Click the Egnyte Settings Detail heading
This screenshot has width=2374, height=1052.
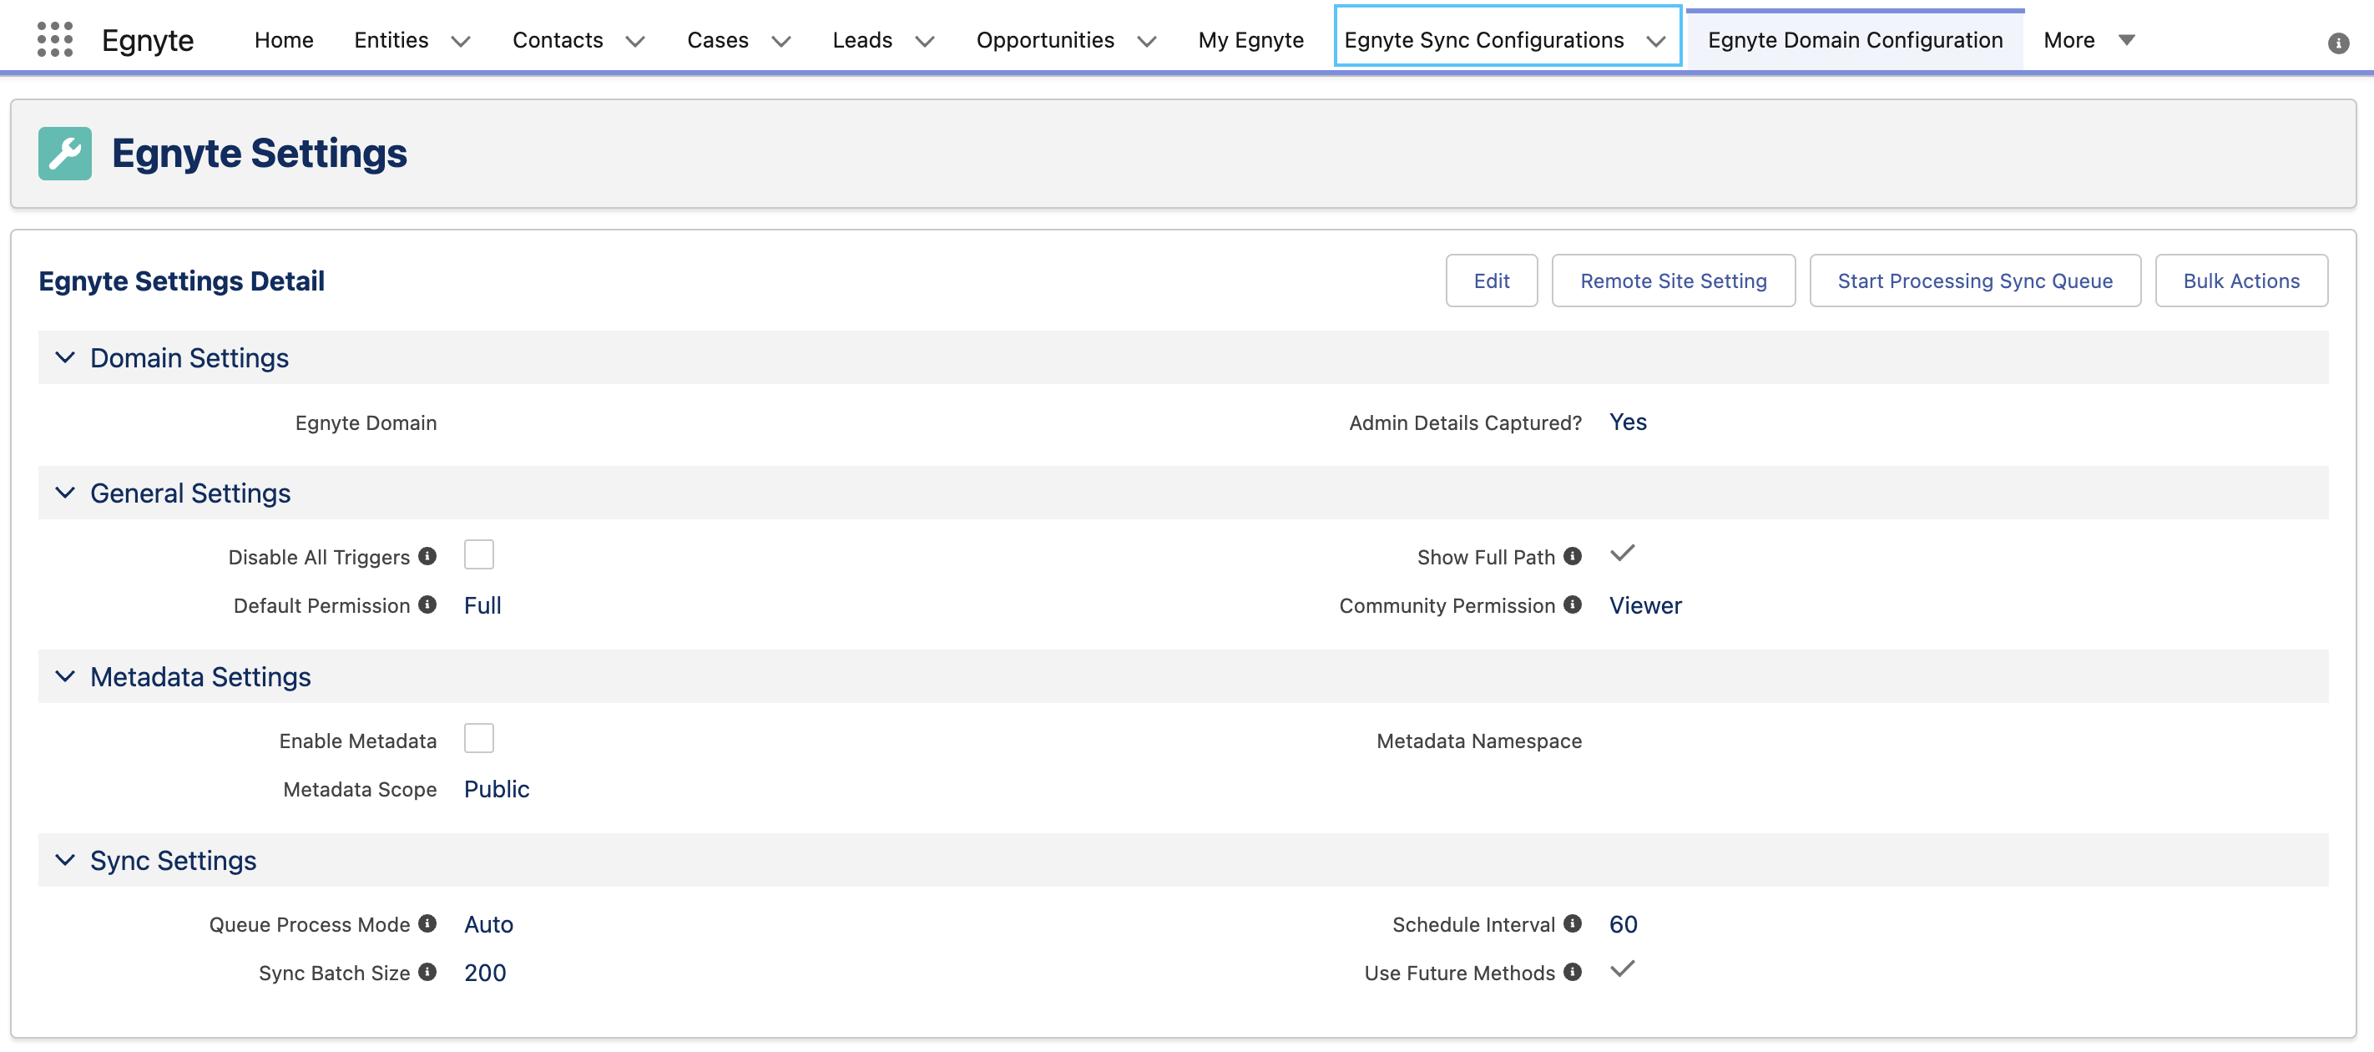tap(181, 281)
